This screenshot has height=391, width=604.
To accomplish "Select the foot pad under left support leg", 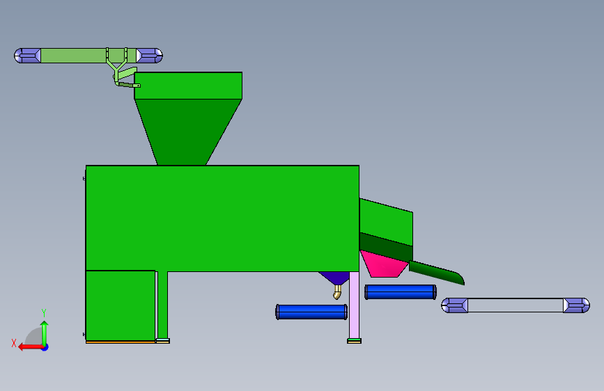I will (162, 341).
